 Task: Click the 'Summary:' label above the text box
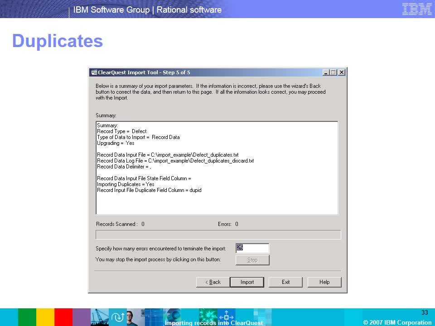106,115
